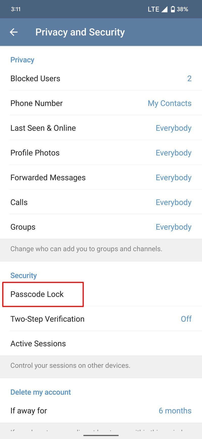Change Last Seen & Online from Everybody

(x=173, y=128)
